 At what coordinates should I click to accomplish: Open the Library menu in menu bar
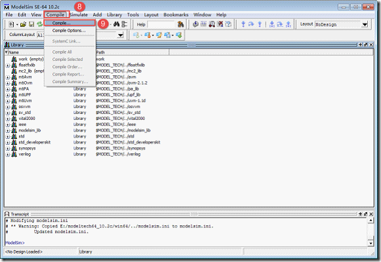pyautogui.click(x=114, y=15)
